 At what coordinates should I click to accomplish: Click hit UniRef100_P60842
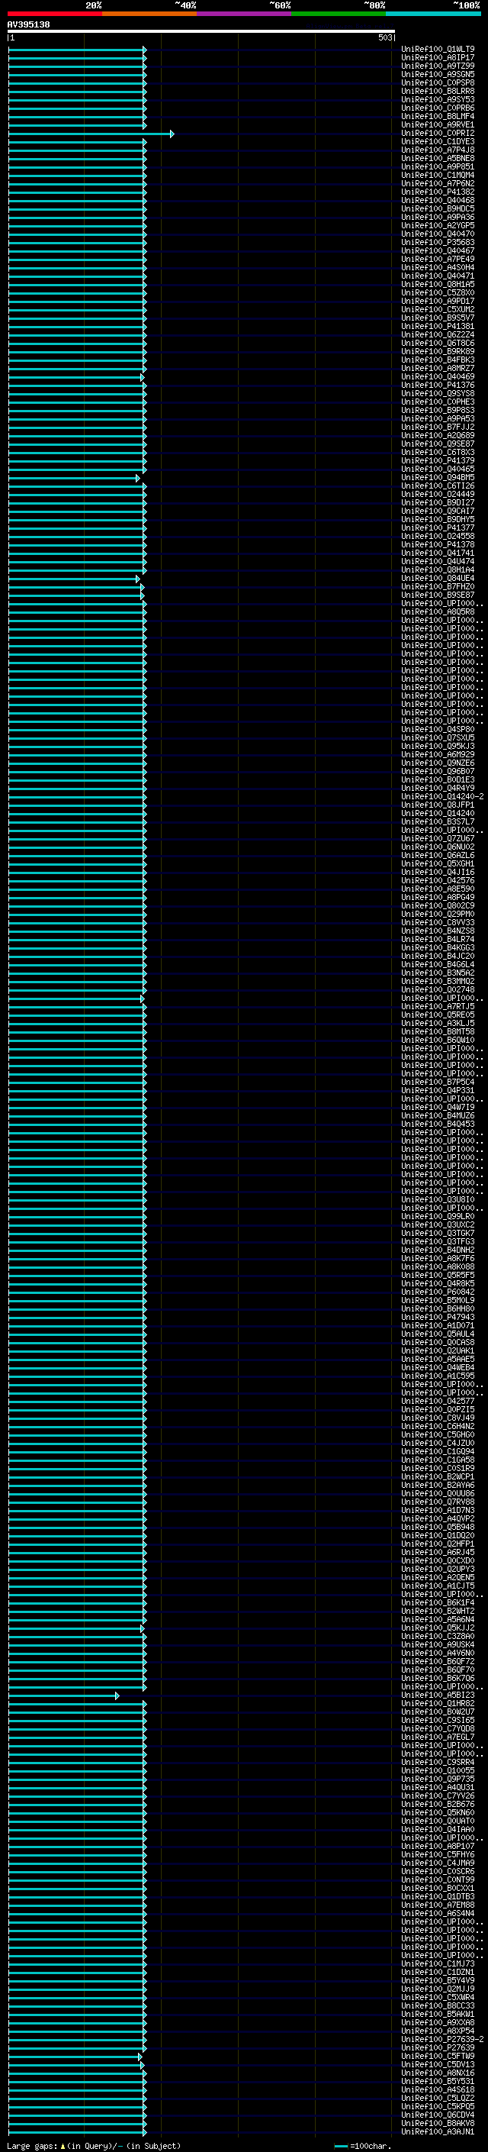[x=438, y=1292]
